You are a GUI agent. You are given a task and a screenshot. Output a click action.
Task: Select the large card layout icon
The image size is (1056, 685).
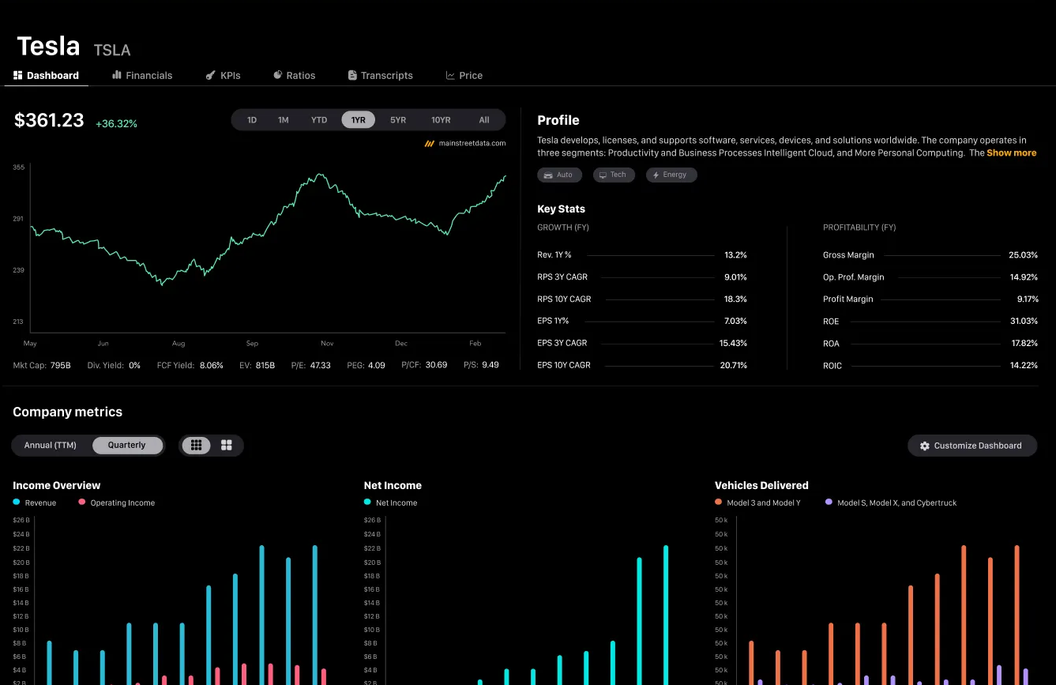coord(227,445)
